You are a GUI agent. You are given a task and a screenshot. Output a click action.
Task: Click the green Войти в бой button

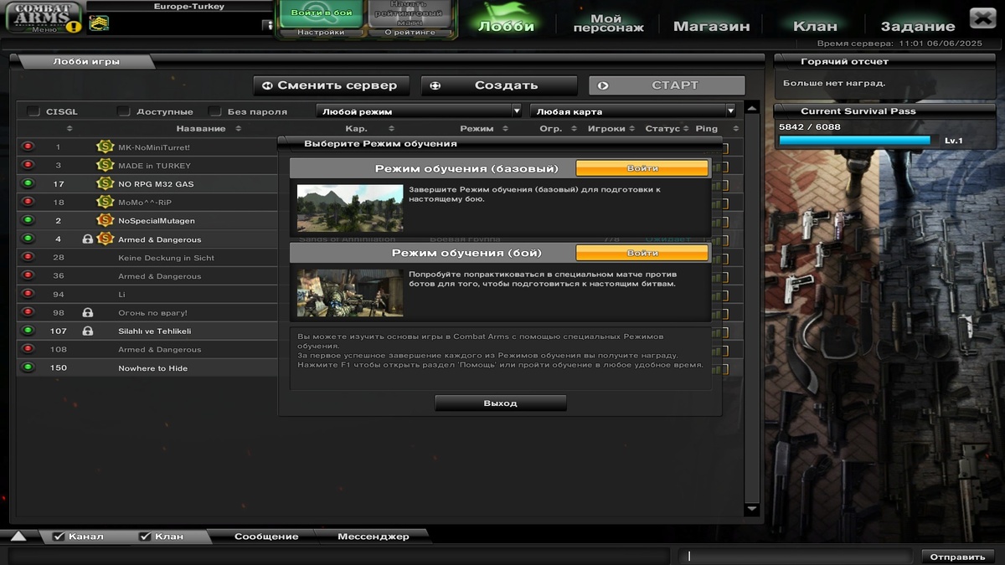321,13
